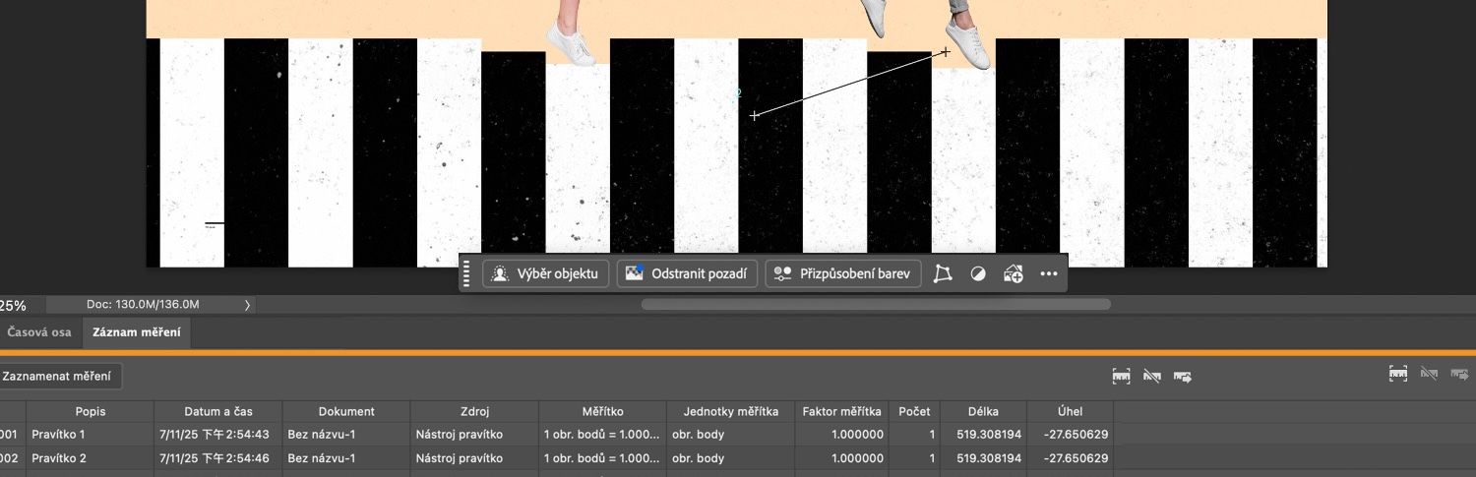Image resolution: width=1476 pixels, height=477 pixels.
Task: Open more options three-dot menu
Action: point(1048,274)
